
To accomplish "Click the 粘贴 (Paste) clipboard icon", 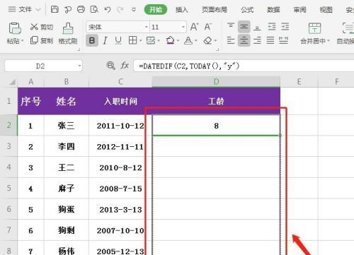I will click(x=15, y=28).
